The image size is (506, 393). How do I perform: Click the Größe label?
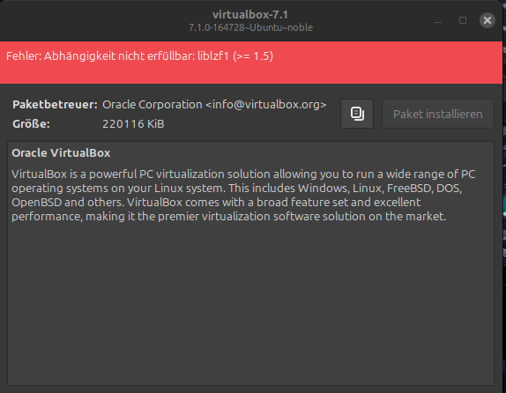coord(32,124)
